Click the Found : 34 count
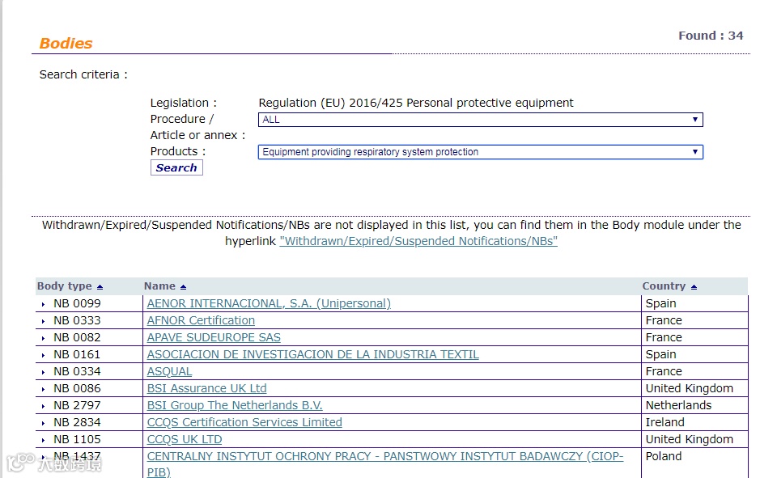 (711, 36)
